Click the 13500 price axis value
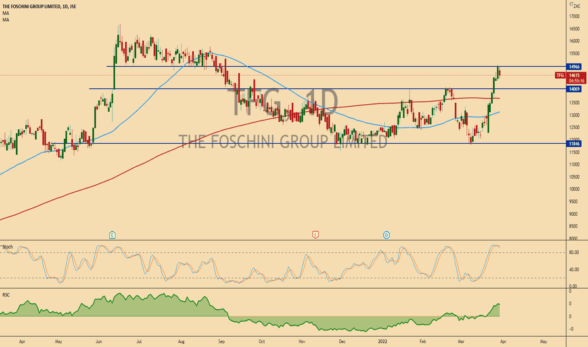The width and height of the screenshot is (588, 347). point(574,103)
